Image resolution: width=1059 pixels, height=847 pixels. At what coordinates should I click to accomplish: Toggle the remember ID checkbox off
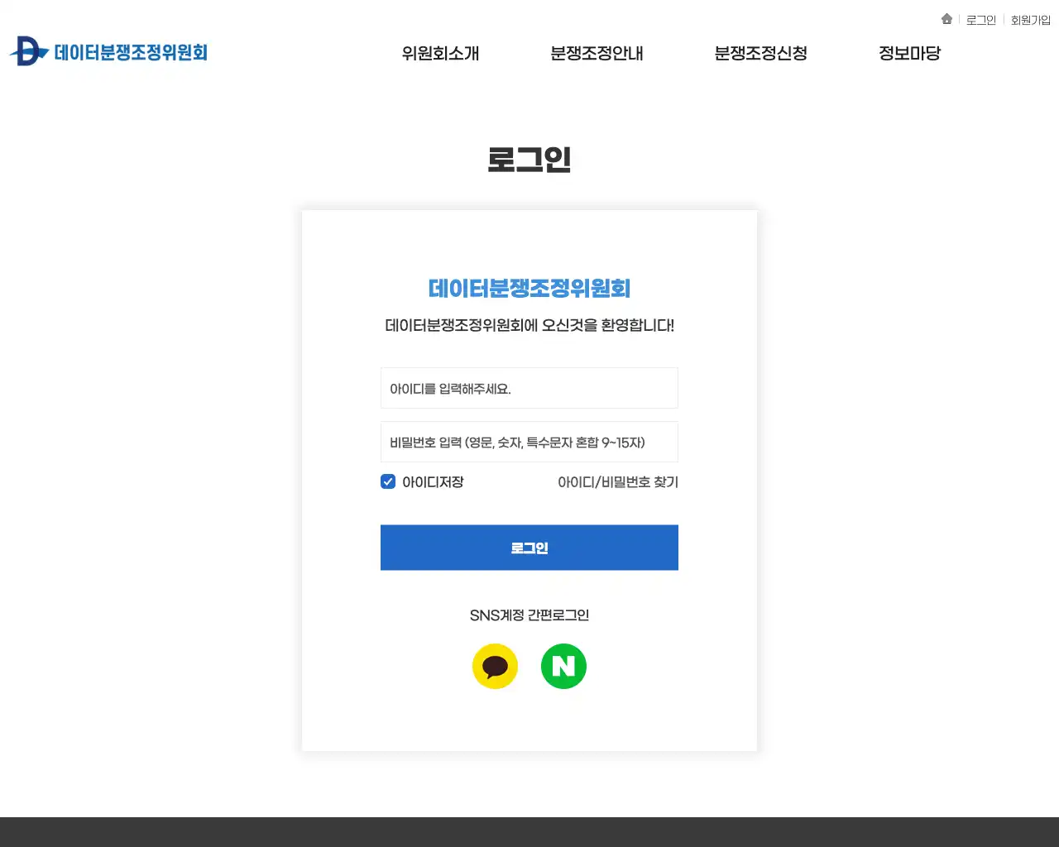pos(388,481)
